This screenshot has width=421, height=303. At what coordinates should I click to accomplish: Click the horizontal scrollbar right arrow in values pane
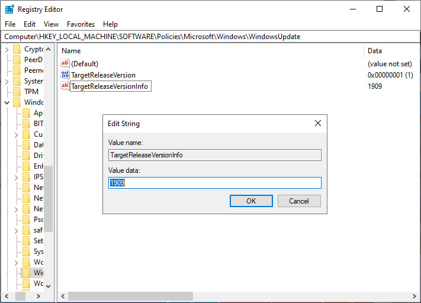(x=414, y=296)
